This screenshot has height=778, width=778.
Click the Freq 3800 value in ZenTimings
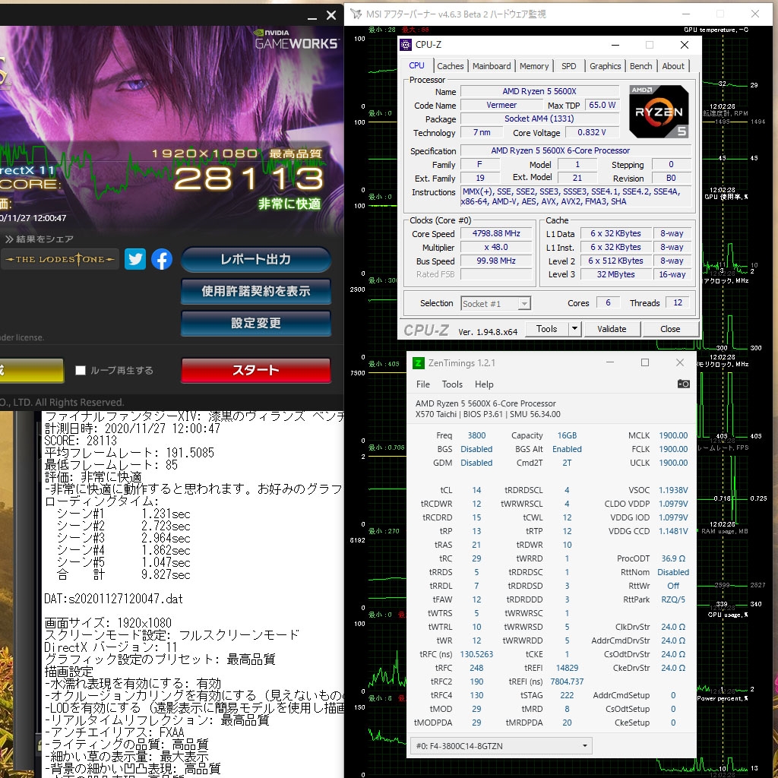(x=476, y=435)
